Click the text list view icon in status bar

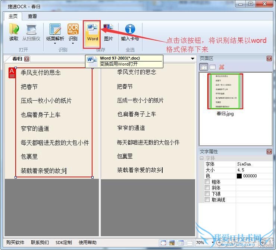(x=181, y=243)
